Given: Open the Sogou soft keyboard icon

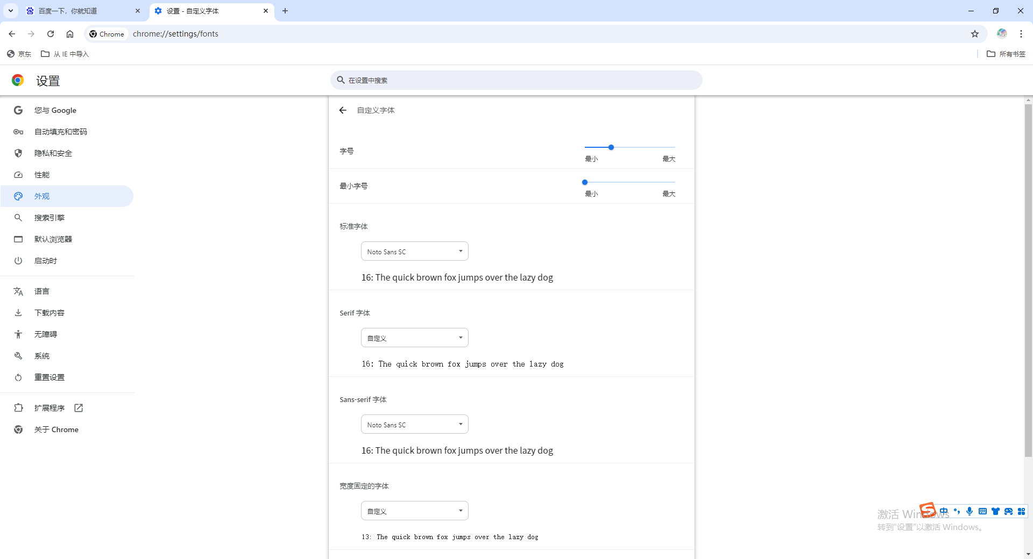Looking at the screenshot, I should [x=982, y=511].
